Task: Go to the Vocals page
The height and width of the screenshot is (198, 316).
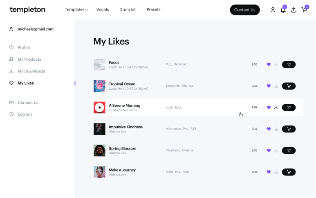Action: click(x=103, y=10)
